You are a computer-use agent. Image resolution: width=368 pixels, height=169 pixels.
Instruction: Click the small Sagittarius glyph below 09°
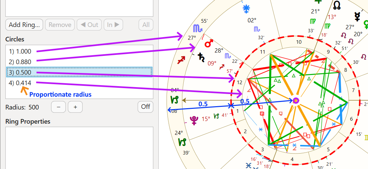222,67
